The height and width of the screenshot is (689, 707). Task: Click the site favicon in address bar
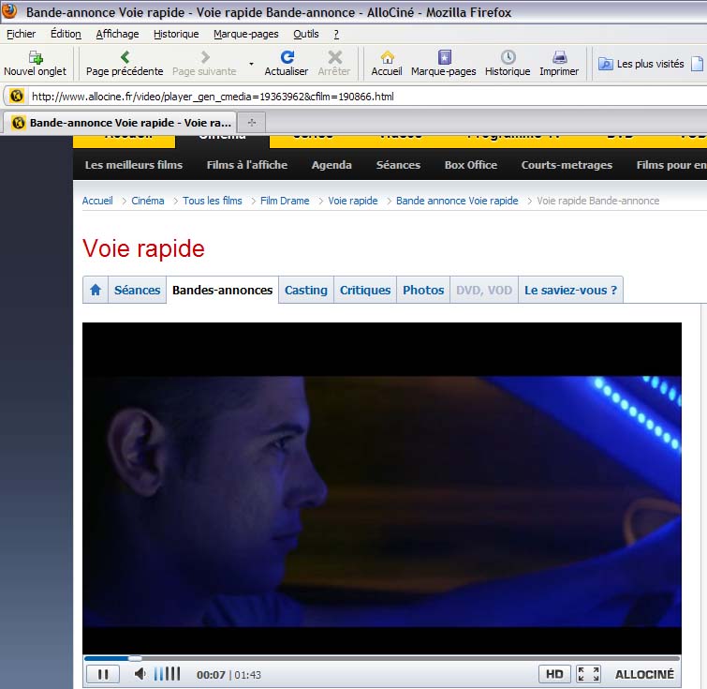[17, 97]
